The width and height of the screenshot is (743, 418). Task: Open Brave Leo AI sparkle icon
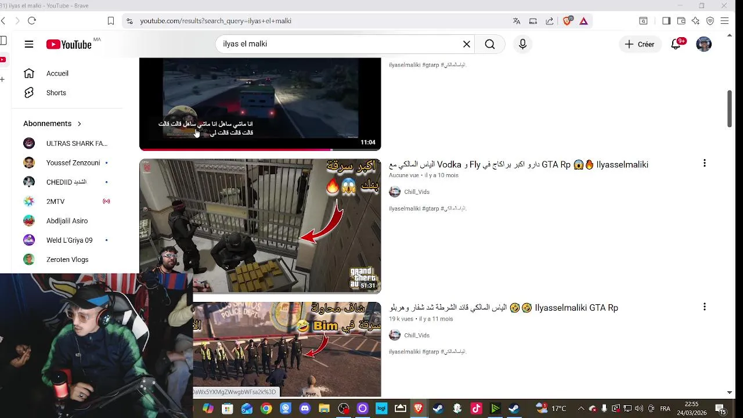pyautogui.click(x=695, y=21)
